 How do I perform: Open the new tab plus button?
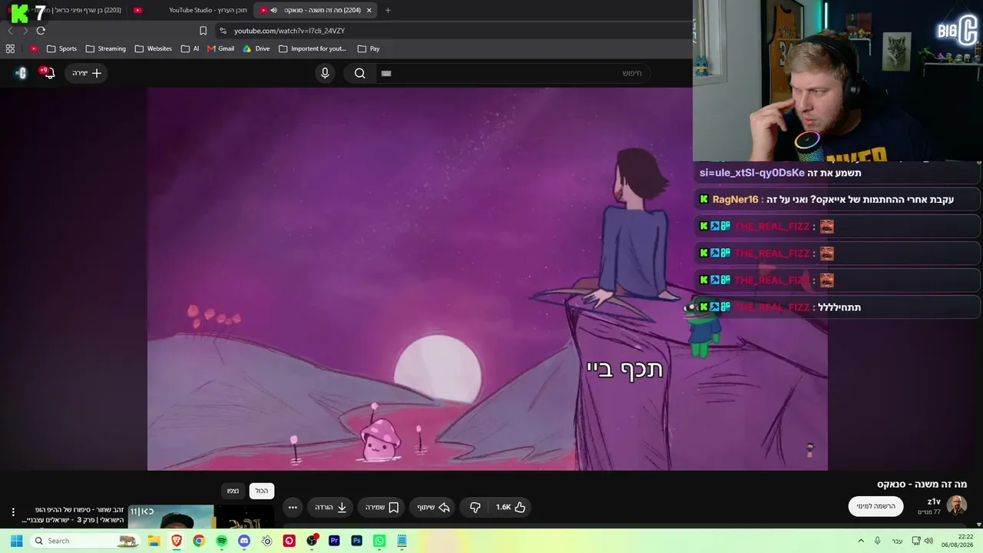(388, 10)
